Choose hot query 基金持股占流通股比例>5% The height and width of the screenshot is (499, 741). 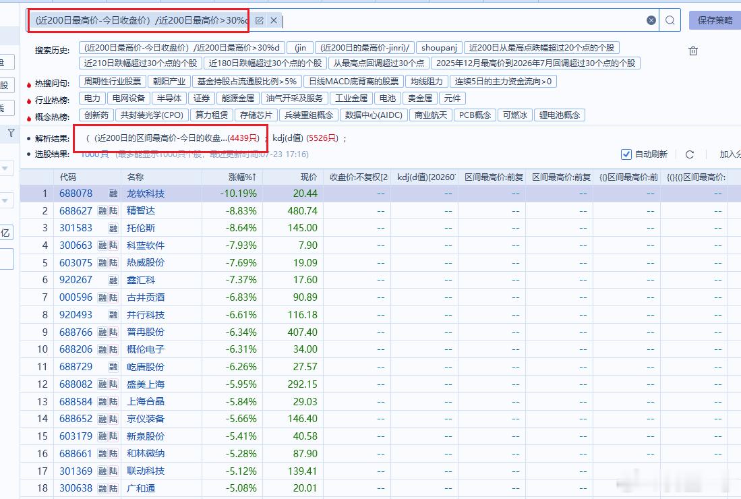(247, 82)
